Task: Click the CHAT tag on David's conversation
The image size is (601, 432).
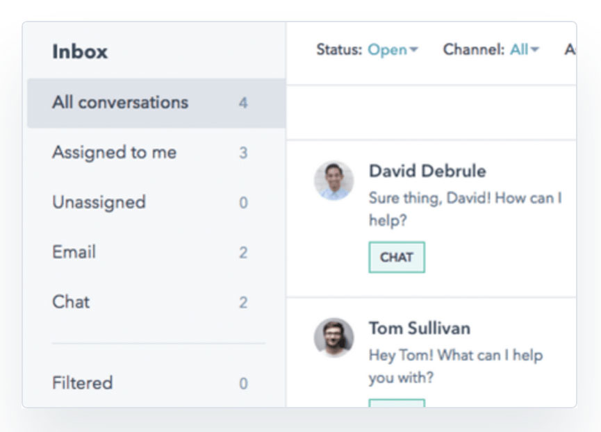Action: [397, 258]
